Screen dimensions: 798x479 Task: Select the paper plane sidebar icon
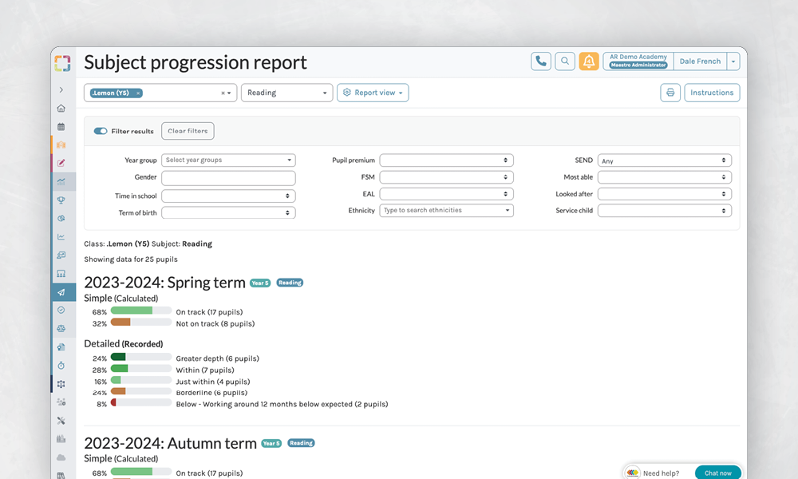(x=61, y=292)
